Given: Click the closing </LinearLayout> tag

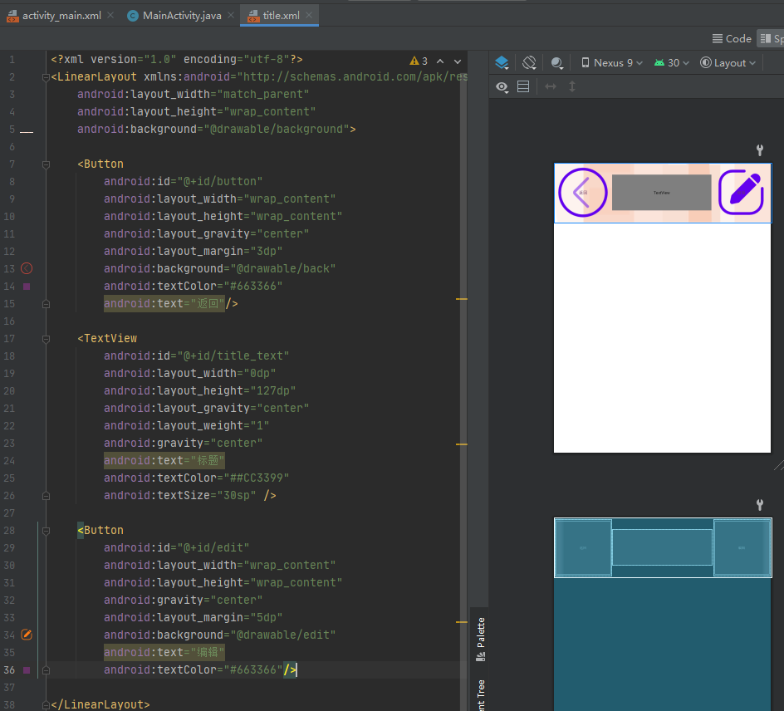Looking at the screenshot, I should pos(100,704).
